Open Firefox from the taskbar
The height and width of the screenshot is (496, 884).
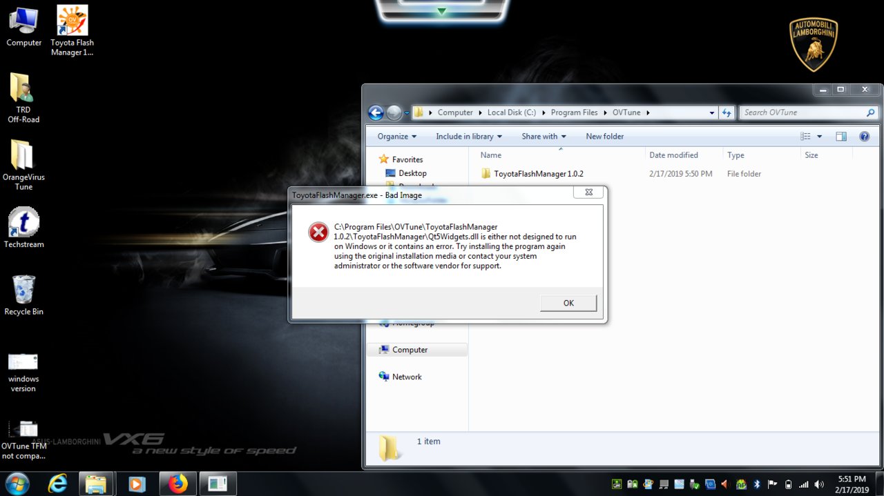point(177,484)
